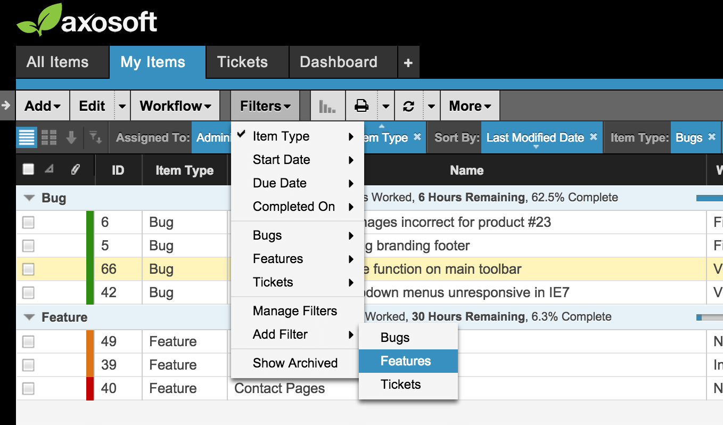Tick the checkbox for feature ID 39
This screenshot has height=425, width=723.
28,365
